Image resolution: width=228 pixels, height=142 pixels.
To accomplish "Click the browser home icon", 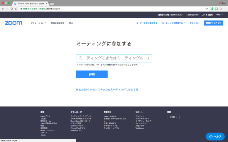I will point(16,9).
